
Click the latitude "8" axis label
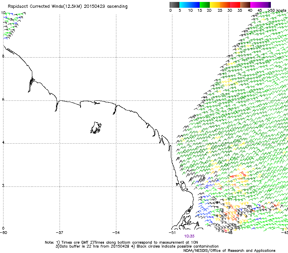click(x=3, y=56)
